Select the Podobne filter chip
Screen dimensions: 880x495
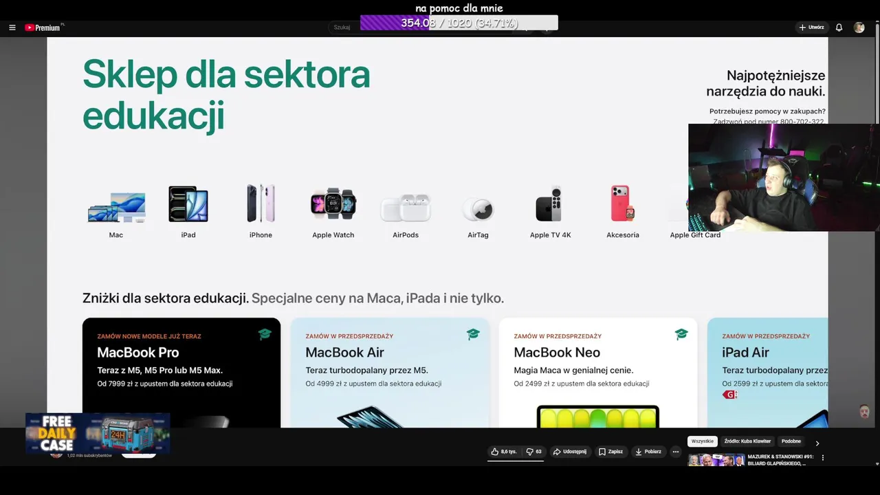coord(791,441)
